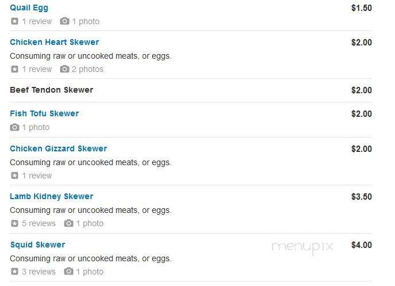Open the Chicken Heart Skewer link
This screenshot has width=395, height=286.
[55, 42]
